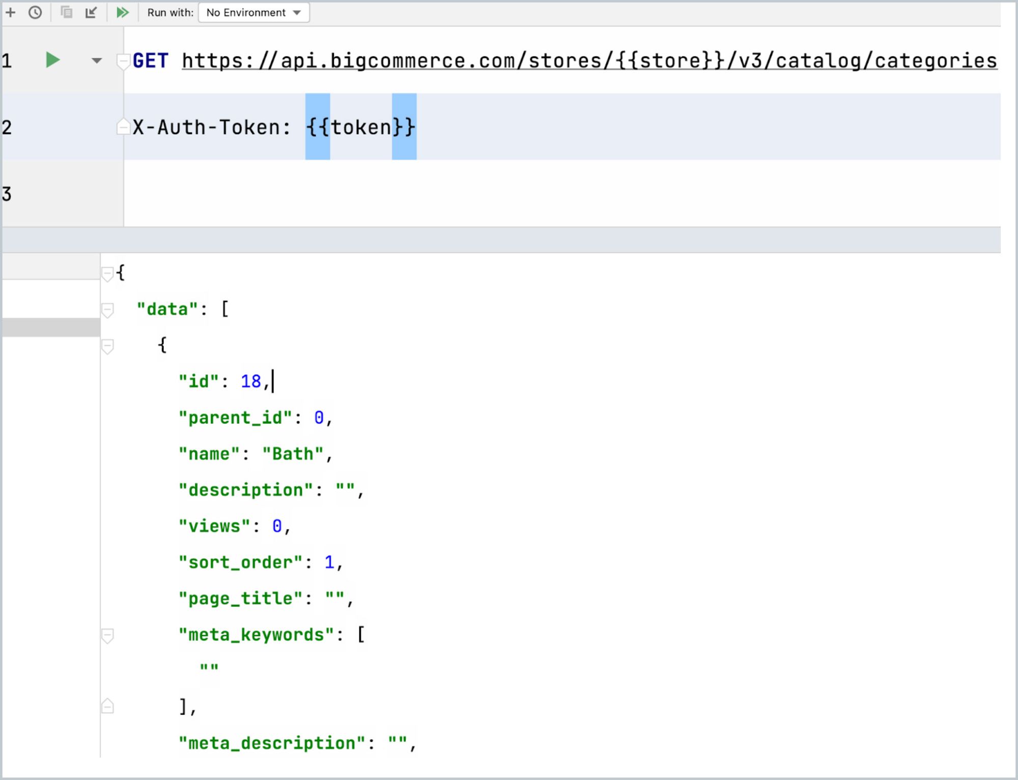
Task: Click the "data" key in the response
Action: pos(167,309)
